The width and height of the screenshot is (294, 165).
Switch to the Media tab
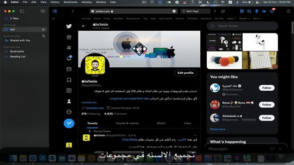tap(161, 123)
